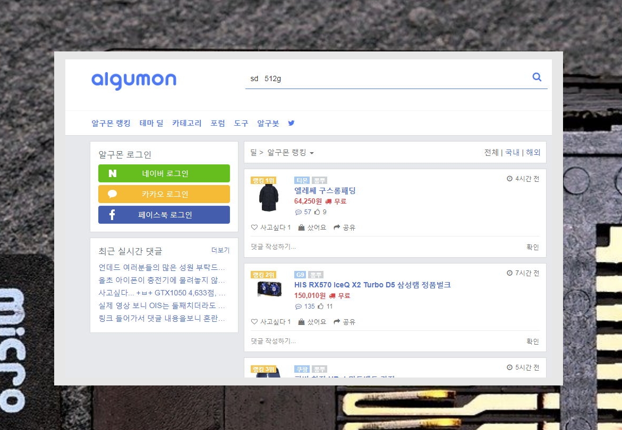Image resolution: width=622 pixels, height=430 pixels.
Task: Click the 네이버 로그인 button
Action: pos(164,173)
